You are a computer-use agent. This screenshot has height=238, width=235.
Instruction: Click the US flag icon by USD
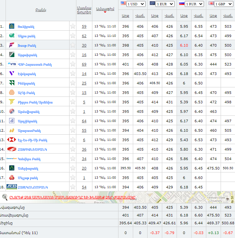tap(123, 3)
